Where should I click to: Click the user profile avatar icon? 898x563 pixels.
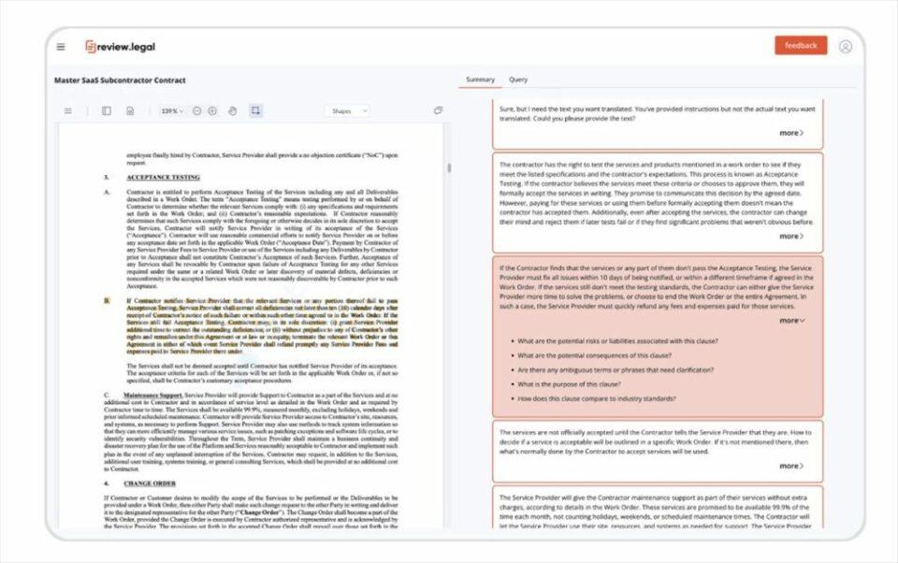pyautogui.click(x=845, y=46)
